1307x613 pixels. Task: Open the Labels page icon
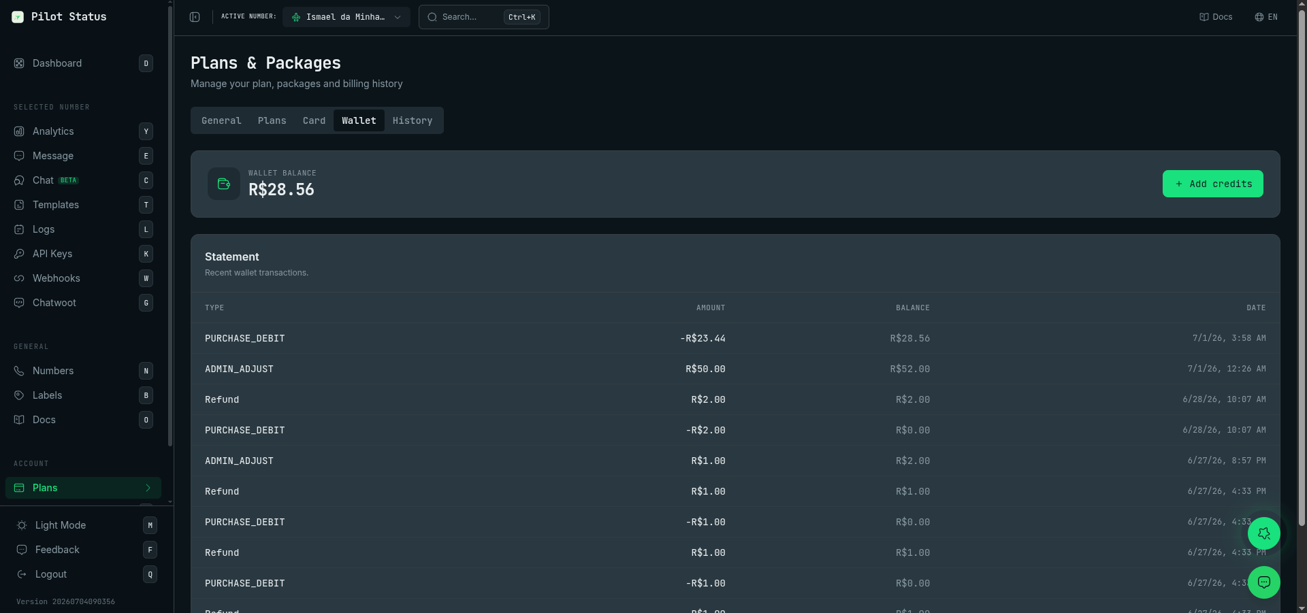point(19,395)
